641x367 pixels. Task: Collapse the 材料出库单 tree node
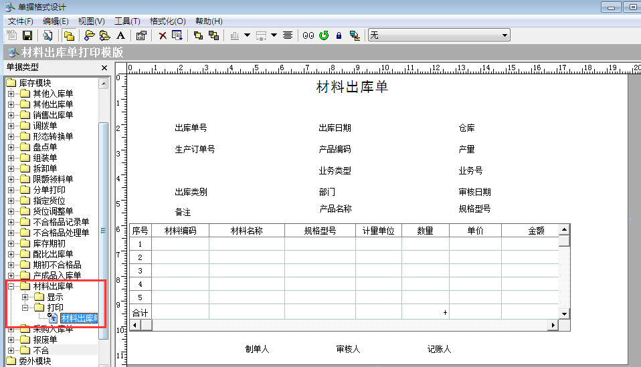click(x=11, y=286)
